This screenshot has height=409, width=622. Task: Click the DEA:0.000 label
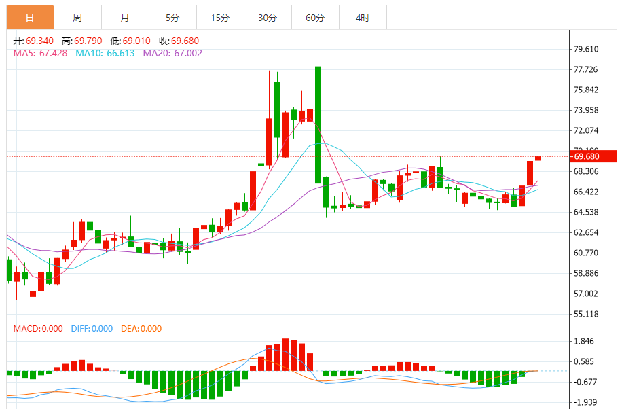coord(141,329)
